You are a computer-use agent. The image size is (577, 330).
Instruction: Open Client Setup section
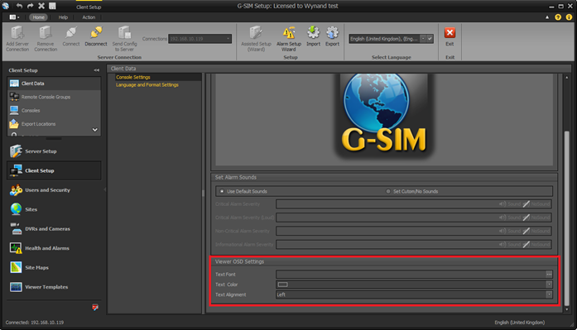point(54,170)
